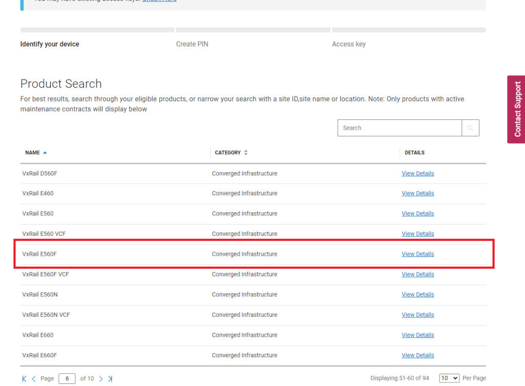This screenshot has height=386, width=525.
Task: View Details for VxRail D560F
Action: [x=417, y=174]
